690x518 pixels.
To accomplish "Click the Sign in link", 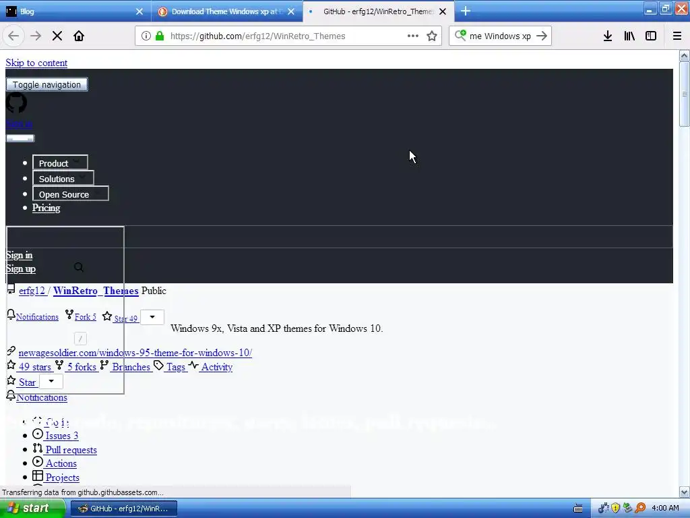I will point(20,256).
